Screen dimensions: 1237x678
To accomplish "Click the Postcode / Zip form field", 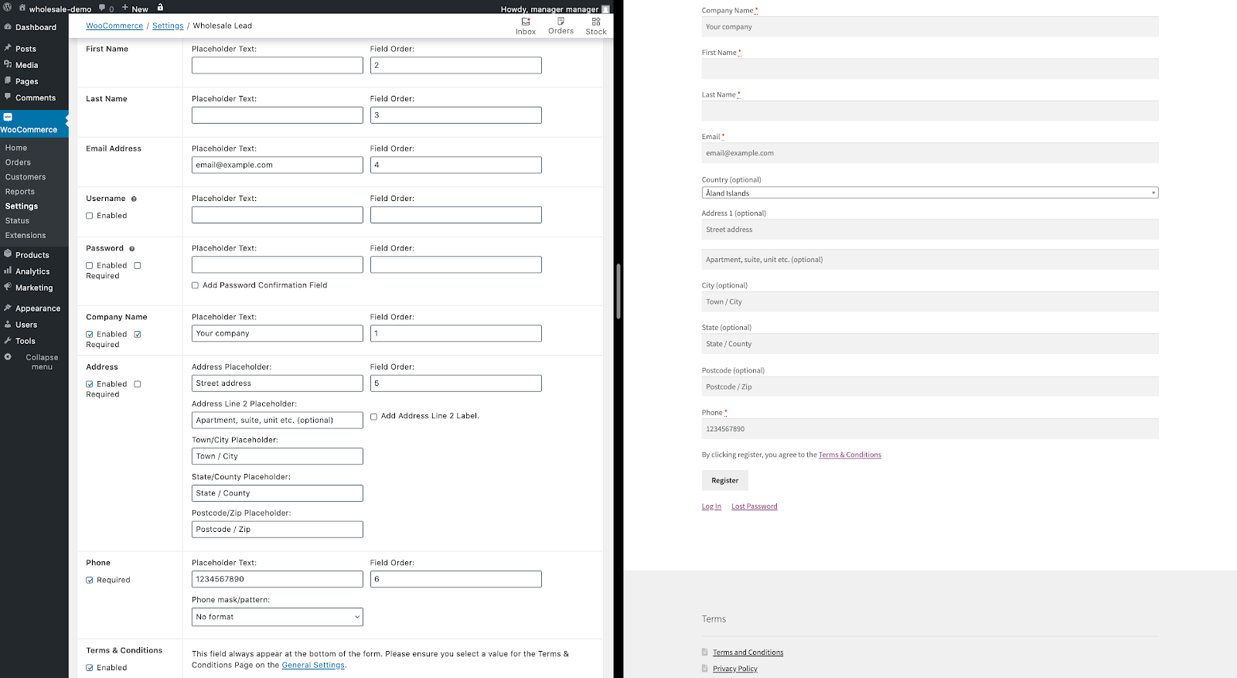I will (930, 387).
